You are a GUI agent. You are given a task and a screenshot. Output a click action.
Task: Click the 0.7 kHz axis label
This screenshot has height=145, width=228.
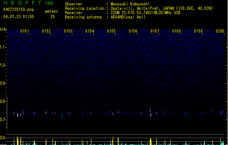point(3,120)
